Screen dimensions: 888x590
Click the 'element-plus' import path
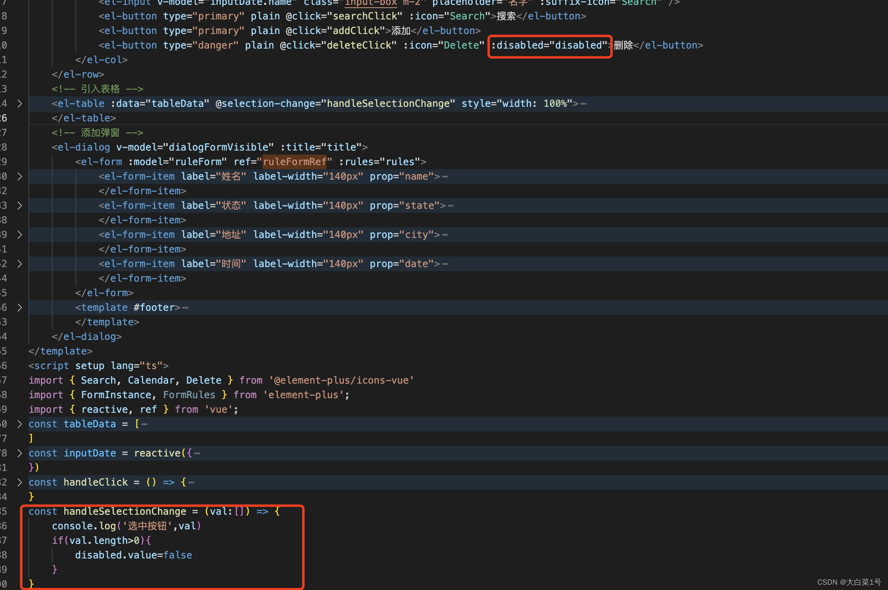point(303,395)
